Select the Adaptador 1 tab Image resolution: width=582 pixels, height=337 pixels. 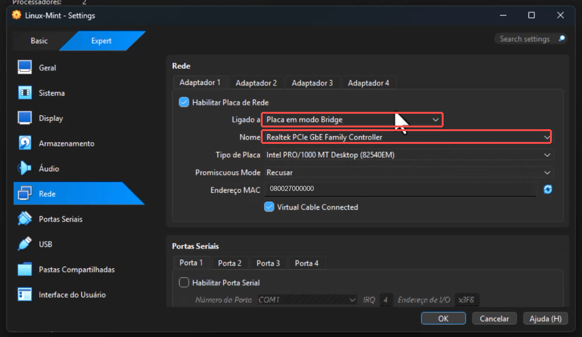pos(200,83)
